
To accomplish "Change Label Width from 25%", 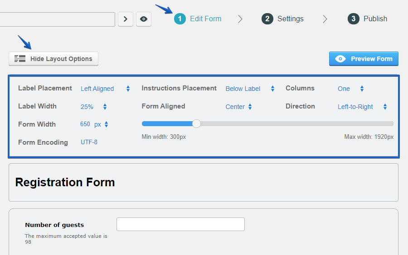I will click(93, 107).
